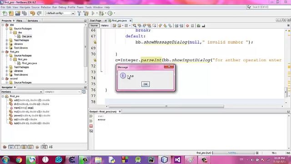The height and width of the screenshot is (164, 291).
Task: Click the Output settings icon below stop
Action: [x=91, y=131]
